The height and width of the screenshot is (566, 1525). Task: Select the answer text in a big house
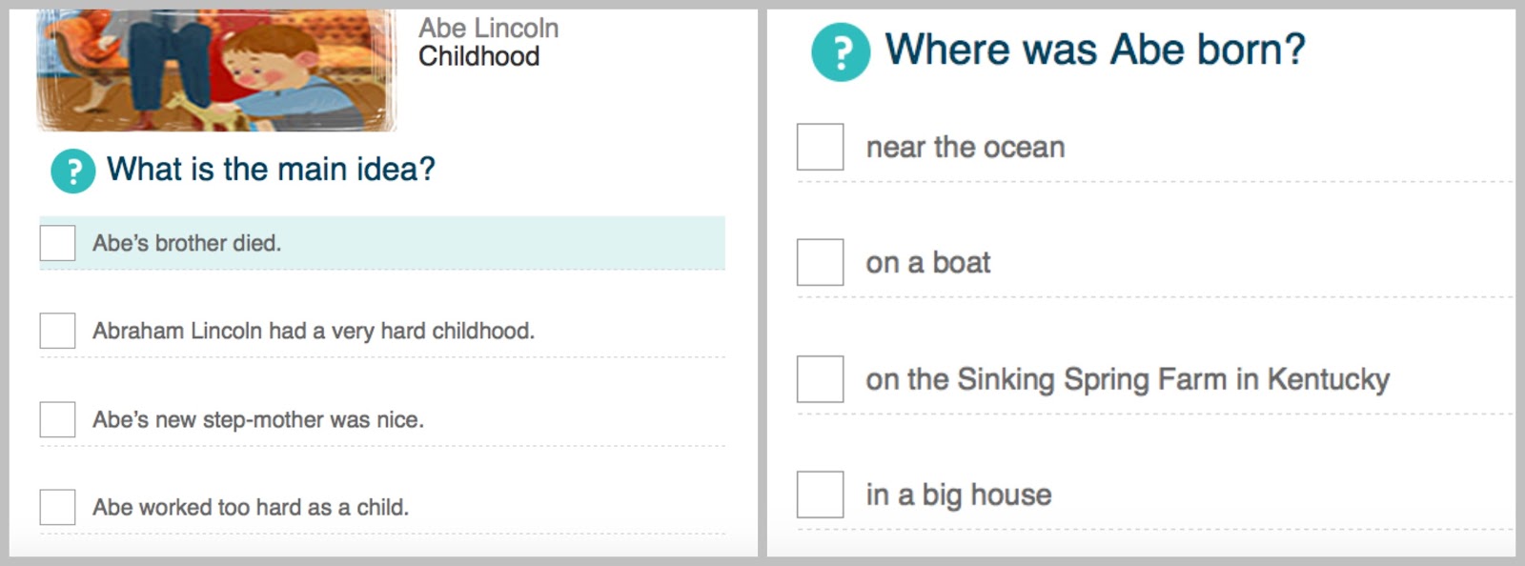[959, 495]
